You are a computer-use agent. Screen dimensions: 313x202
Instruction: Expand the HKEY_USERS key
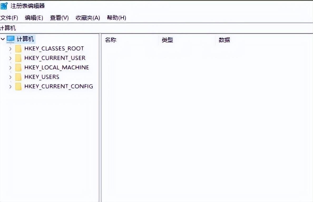pos(10,77)
